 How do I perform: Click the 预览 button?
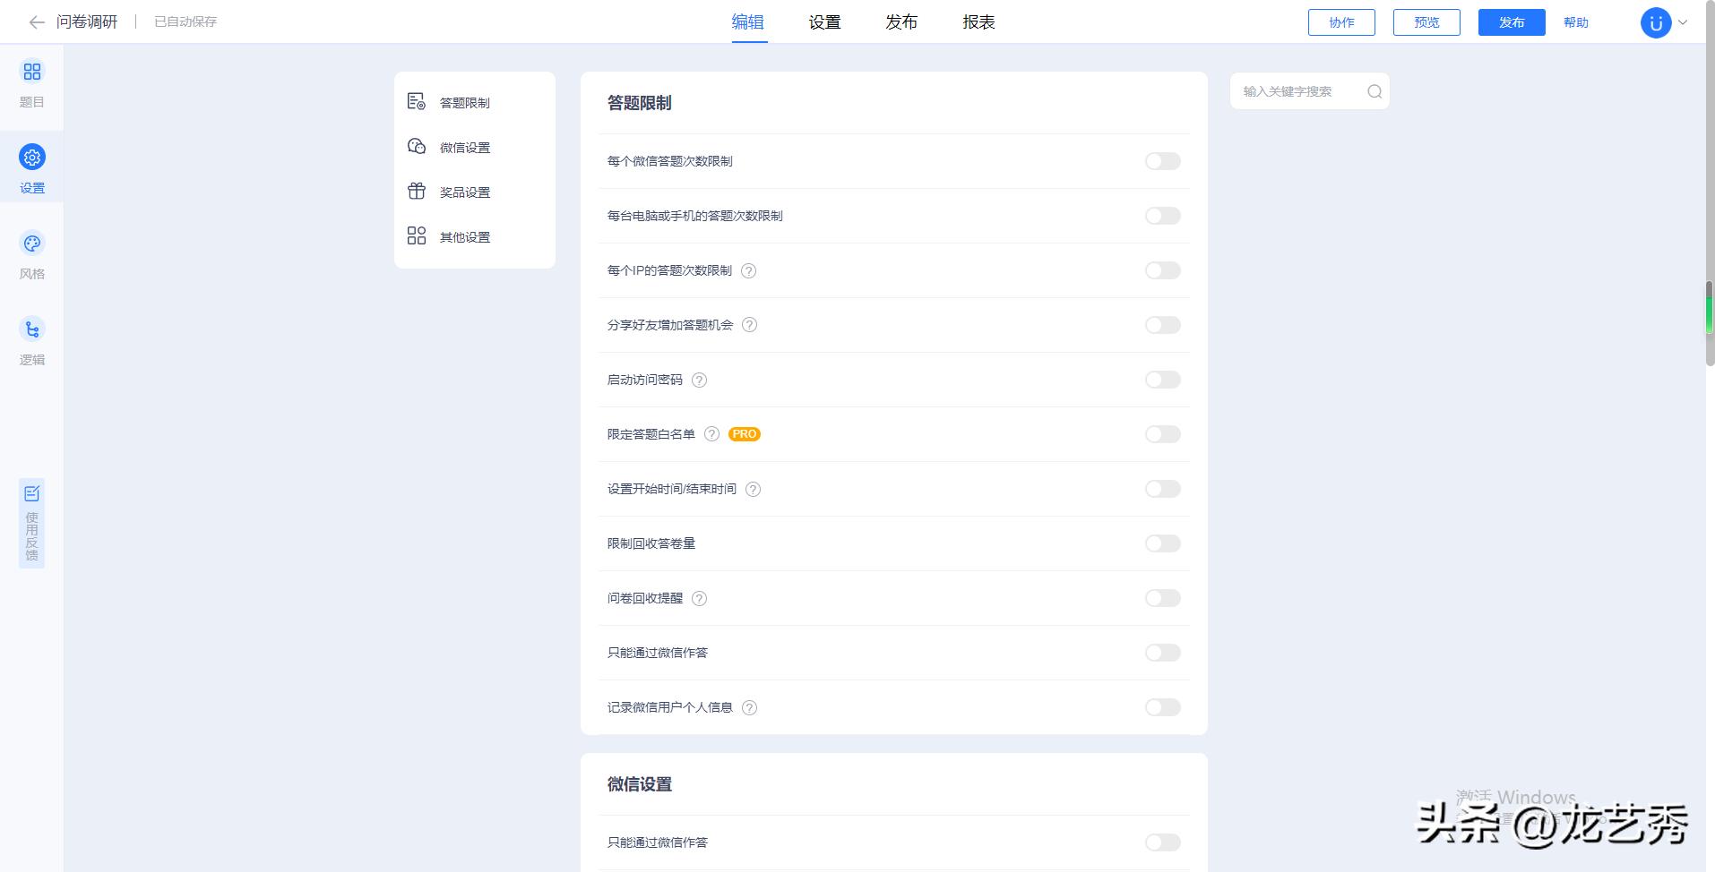click(x=1426, y=22)
